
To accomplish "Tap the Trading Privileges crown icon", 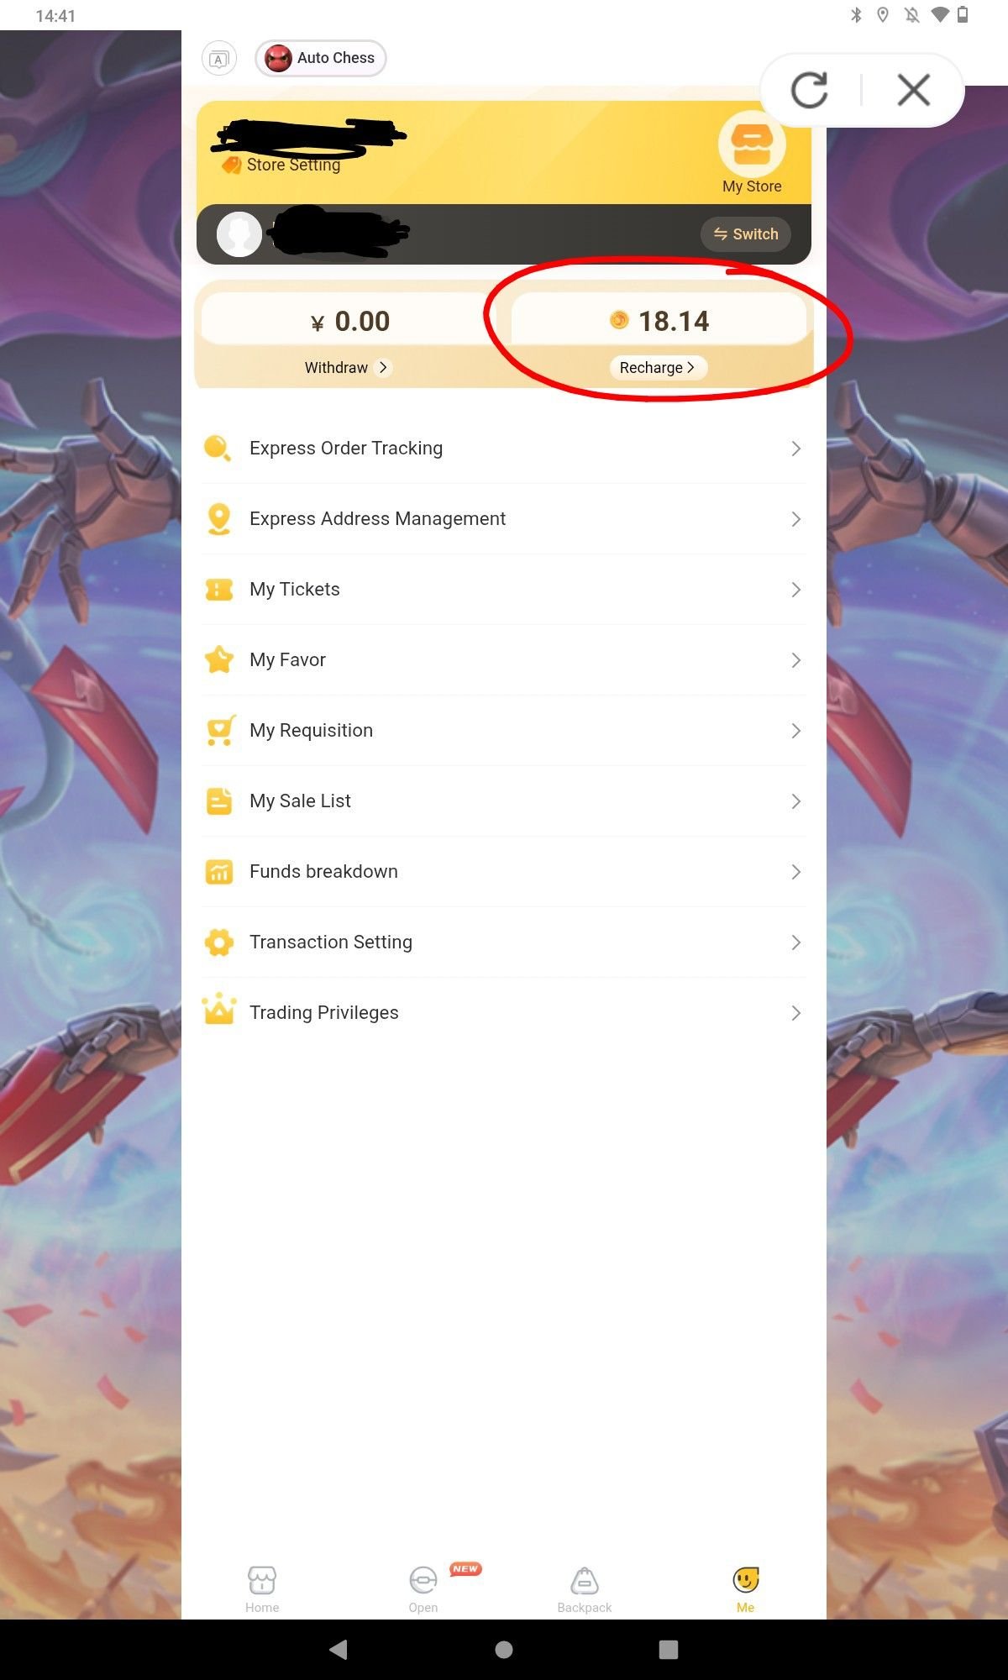I will [218, 1009].
